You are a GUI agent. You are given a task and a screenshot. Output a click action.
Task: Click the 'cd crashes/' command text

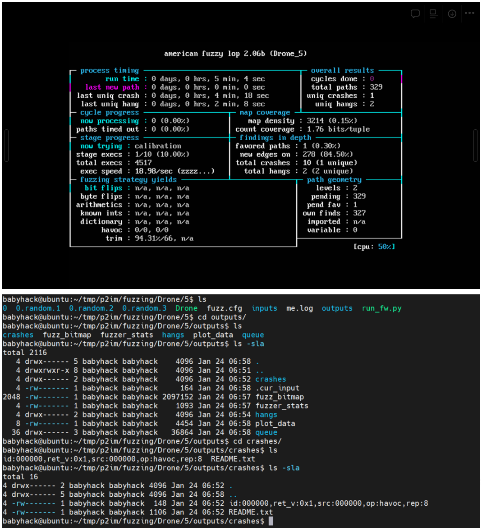point(257,442)
